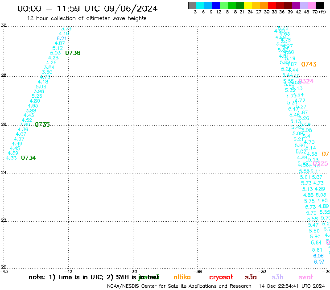330x290 pixels.
Task: Click the altika satellite legend label
Action: pyautogui.click(x=182, y=277)
